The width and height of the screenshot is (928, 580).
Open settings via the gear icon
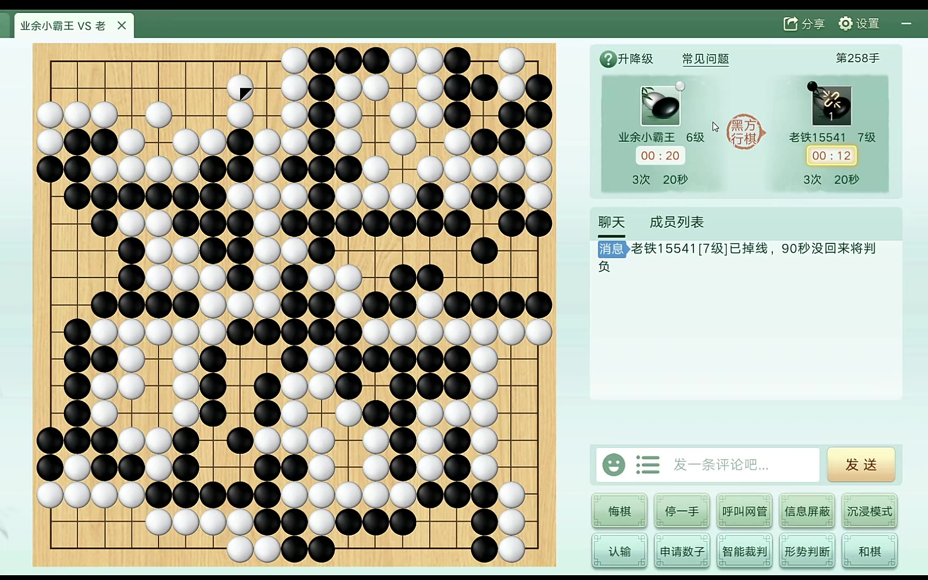coord(845,24)
